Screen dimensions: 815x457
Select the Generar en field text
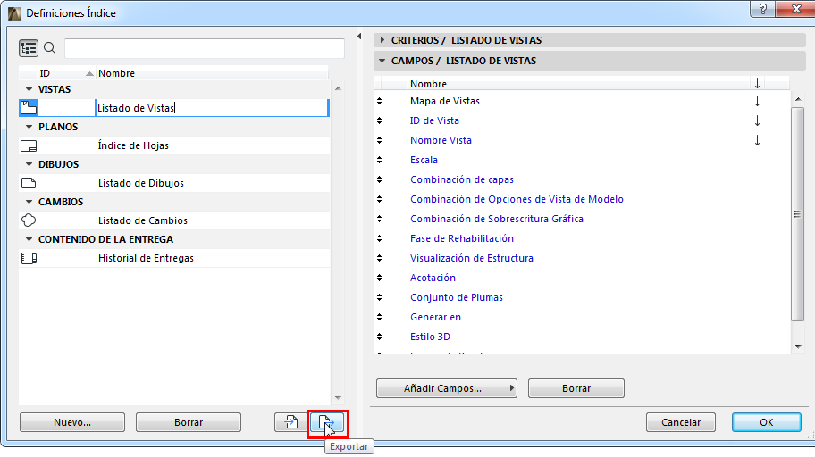pos(435,317)
